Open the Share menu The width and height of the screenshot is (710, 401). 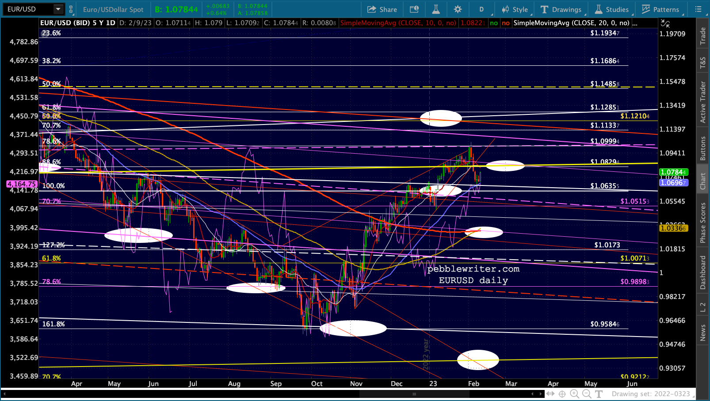(x=382, y=9)
